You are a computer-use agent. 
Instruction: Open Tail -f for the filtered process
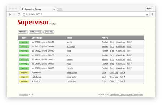click(129, 60)
